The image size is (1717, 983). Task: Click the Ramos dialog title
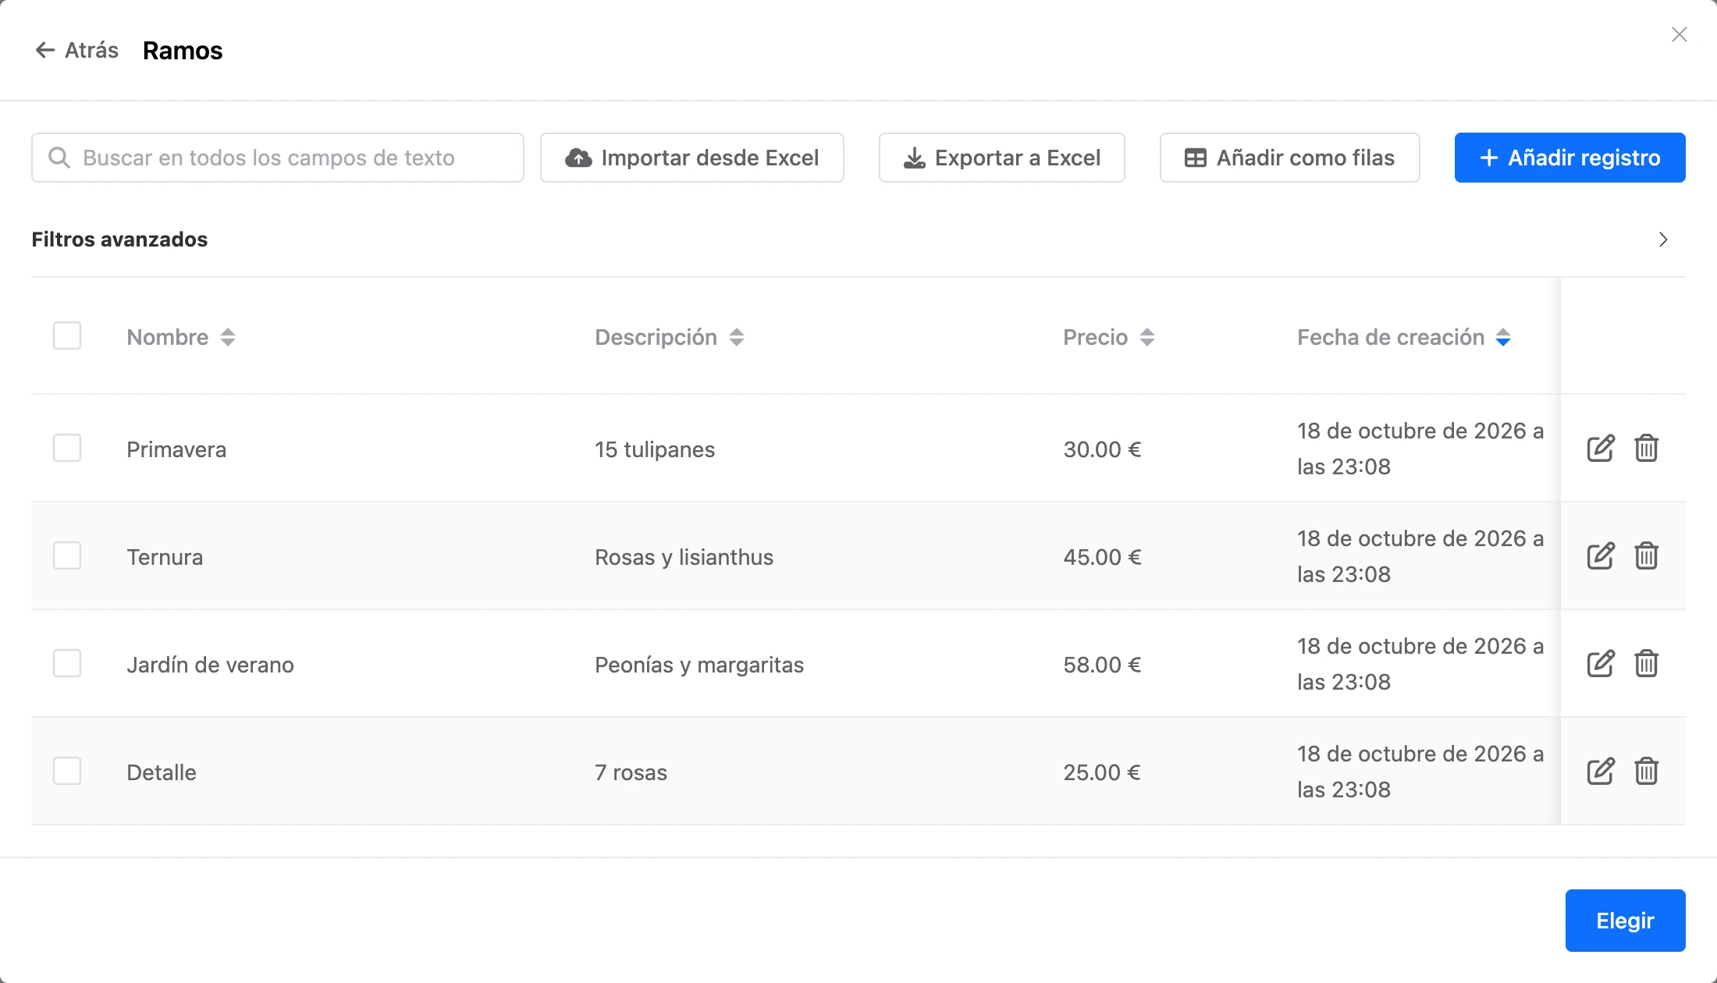pyautogui.click(x=183, y=50)
